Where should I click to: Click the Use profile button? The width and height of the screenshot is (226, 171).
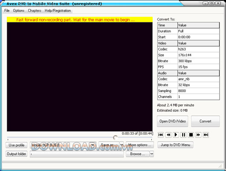click(x=17, y=145)
